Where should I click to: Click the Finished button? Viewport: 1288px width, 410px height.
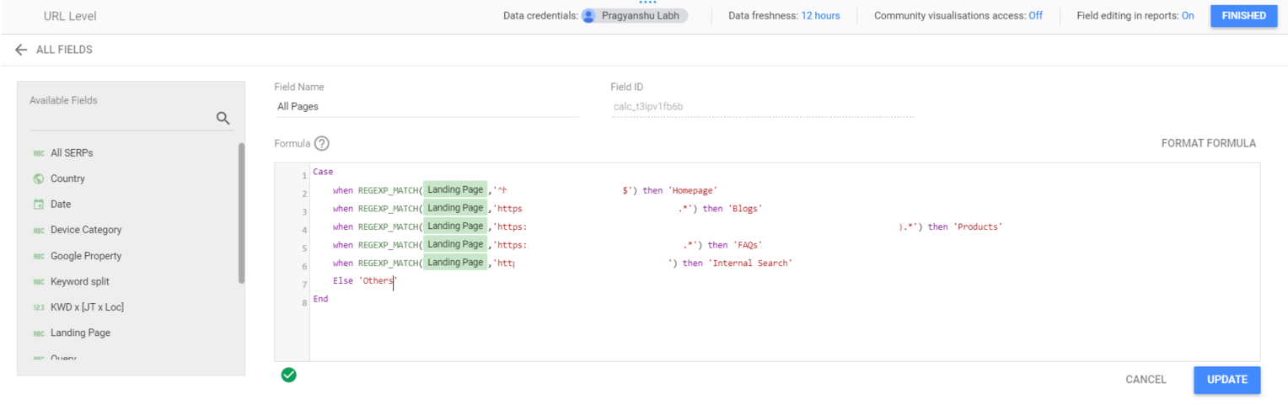click(x=1243, y=16)
